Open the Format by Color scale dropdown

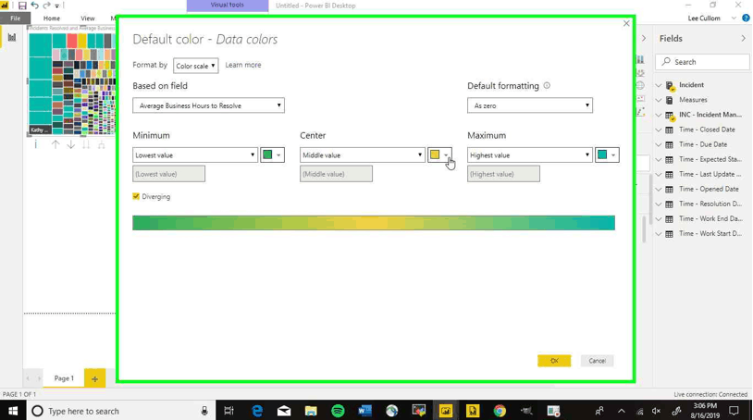195,66
